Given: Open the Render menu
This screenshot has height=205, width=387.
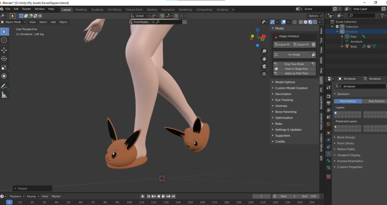Looking at the screenshot, I should point(27,9).
